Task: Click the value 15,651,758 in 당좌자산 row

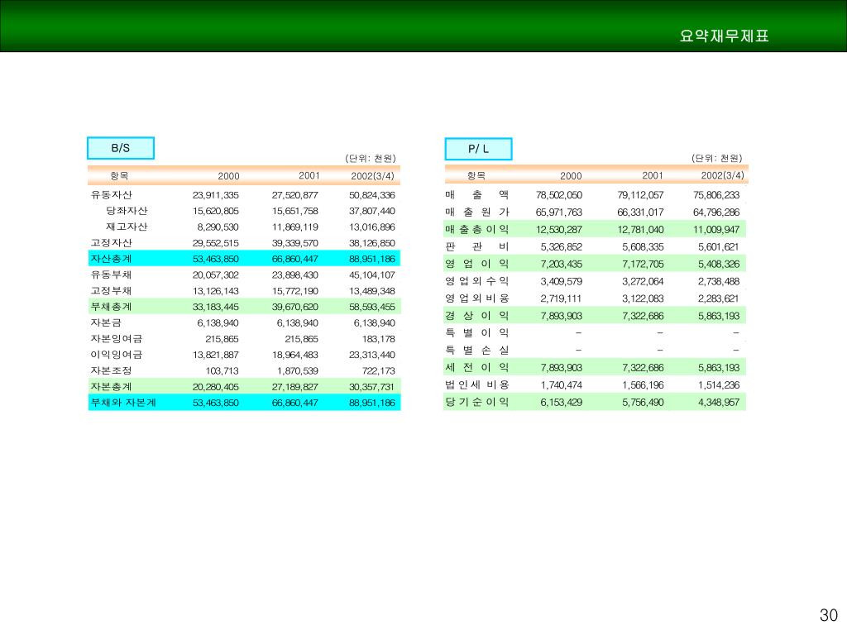Action: coord(295,211)
